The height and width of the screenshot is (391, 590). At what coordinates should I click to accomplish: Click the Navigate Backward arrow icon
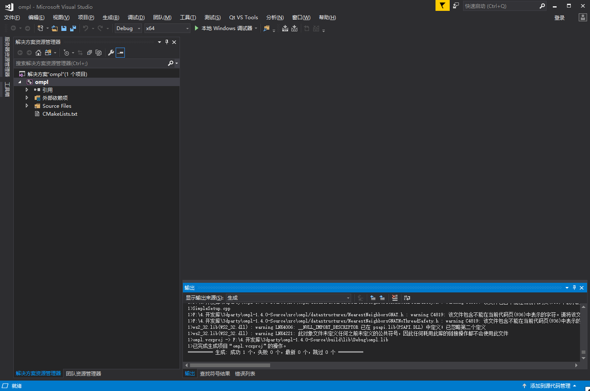13,28
